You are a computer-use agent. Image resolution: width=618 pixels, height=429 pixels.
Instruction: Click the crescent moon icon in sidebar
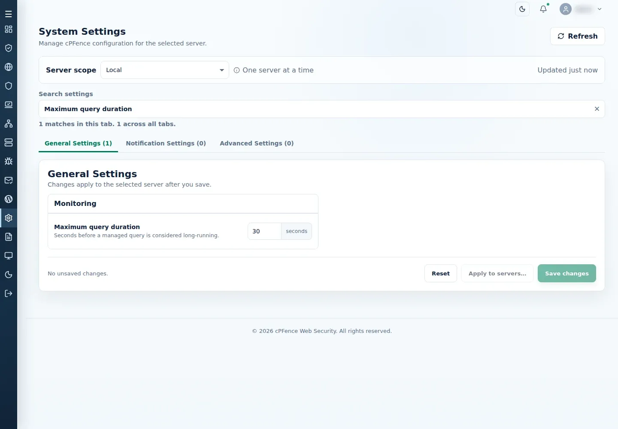(x=9, y=275)
